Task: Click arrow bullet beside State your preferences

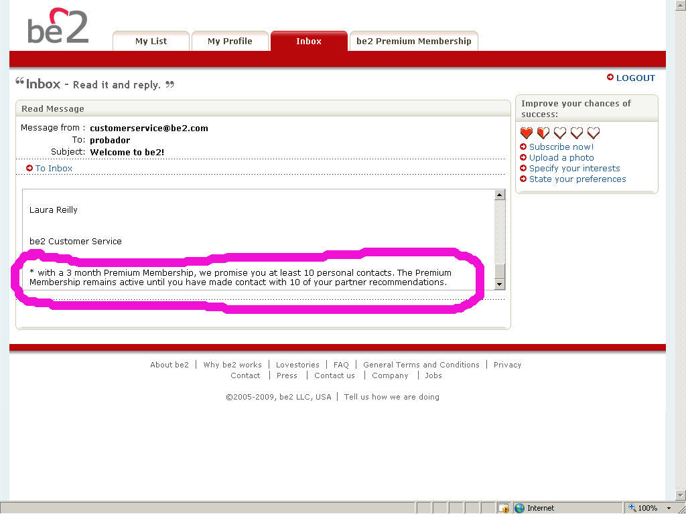Action: (x=523, y=179)
